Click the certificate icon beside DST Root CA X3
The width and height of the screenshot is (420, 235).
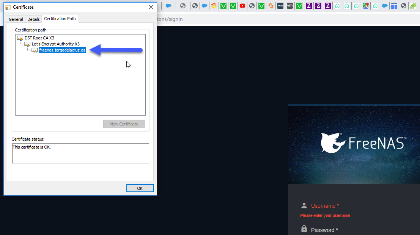[x=20, y=38]
